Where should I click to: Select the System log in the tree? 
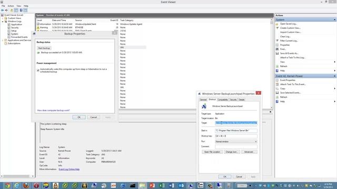click(14, 34)
